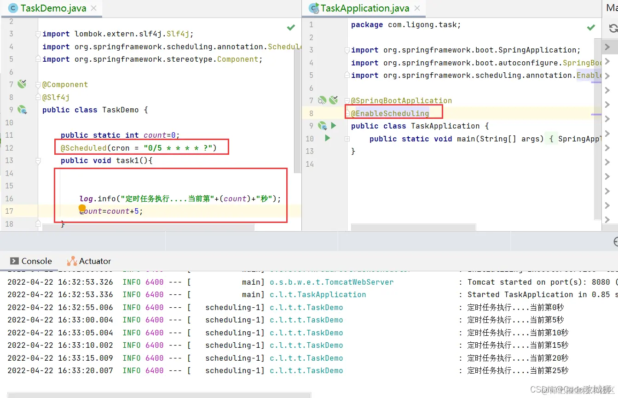
Task: Collapse task1 method fold marker on line 13
Action: [39, 161]
